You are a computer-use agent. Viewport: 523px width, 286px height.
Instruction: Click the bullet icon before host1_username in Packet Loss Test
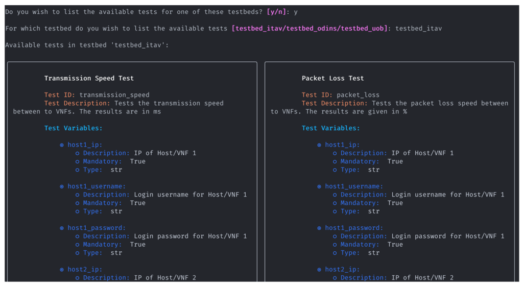[x=319, y=187]
